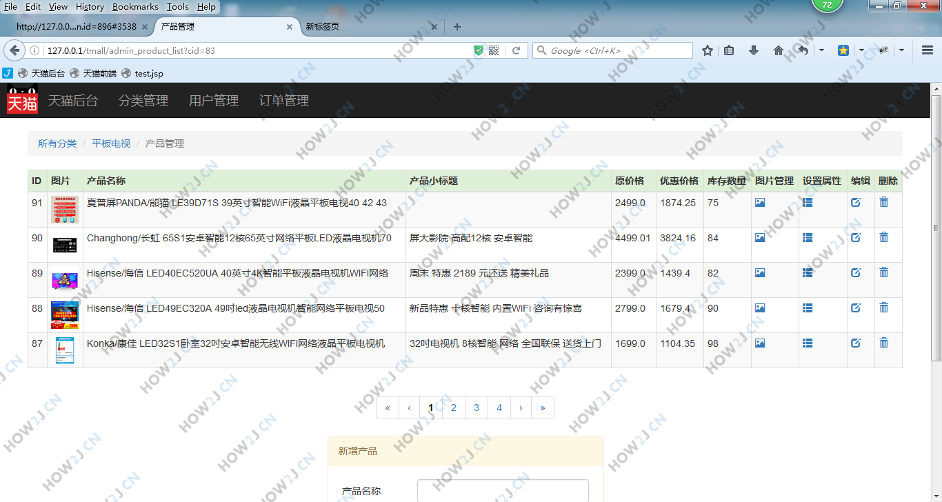942x502 pixels.
Task: Open thumbnail image of product 88
Action: click(65, 315)
